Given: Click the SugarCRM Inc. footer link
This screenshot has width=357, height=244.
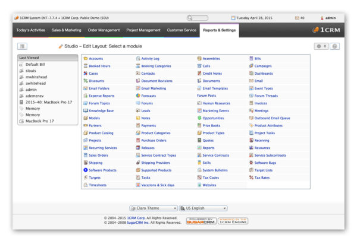Looking at the screenshot, I should [x=138, y=223].
